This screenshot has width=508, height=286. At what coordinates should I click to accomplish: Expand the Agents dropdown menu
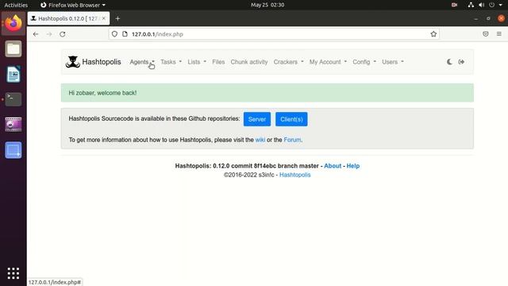[x=142, y=62]
